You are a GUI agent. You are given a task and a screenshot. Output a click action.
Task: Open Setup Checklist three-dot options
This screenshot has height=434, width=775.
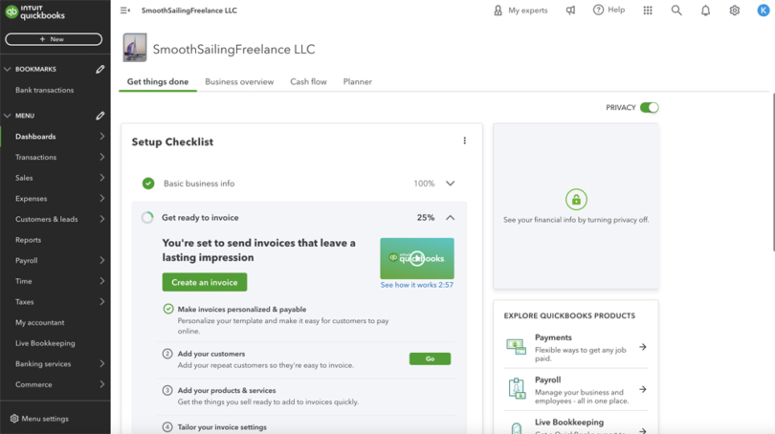tap(465, 141)
